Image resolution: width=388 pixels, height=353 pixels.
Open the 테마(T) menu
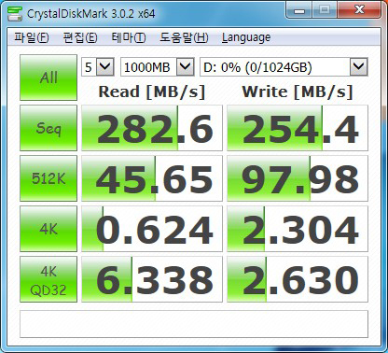[x=129, y=37]
